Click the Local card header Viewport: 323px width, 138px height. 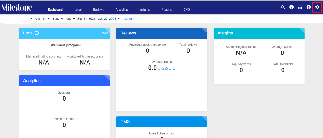pyautogui.click(x=64, y=33)
